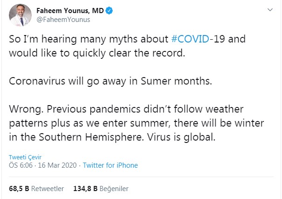Open Faheem Younus's profile photo

click(x=20, y=15)
